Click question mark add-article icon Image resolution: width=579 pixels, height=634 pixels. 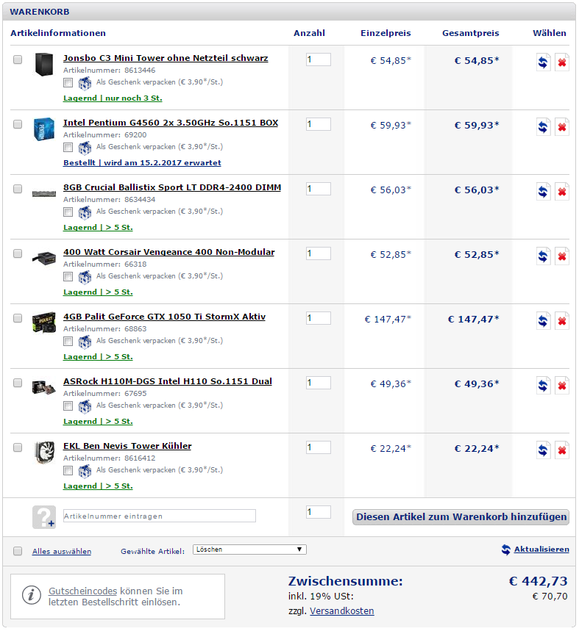click(x=43, y=516)
